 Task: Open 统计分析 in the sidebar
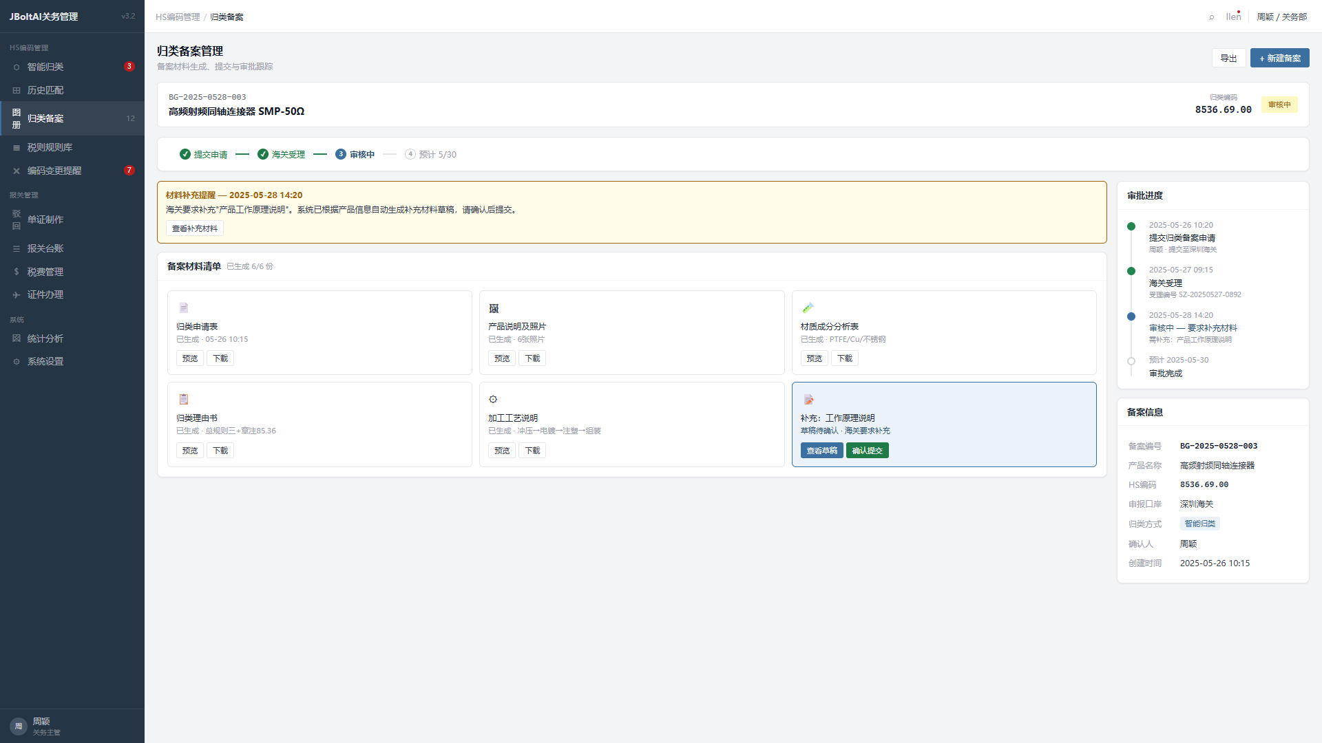[72, 338]
